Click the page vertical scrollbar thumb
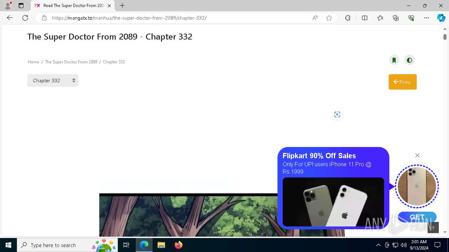The width and height of the screenshot is (449, 252). [x=445, y=37]
